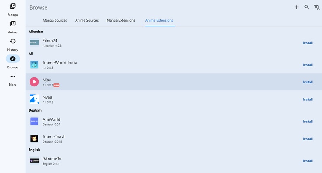This screenshot has height=173, width=322.
Task: Click the All section header
Action: click(31, 54)
